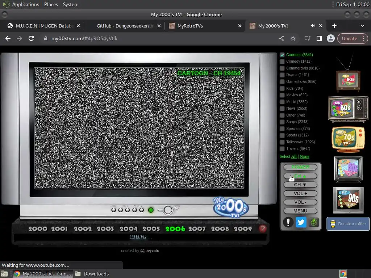
Task: Click the exclamation report icon on remote
Action: (288, 222)
